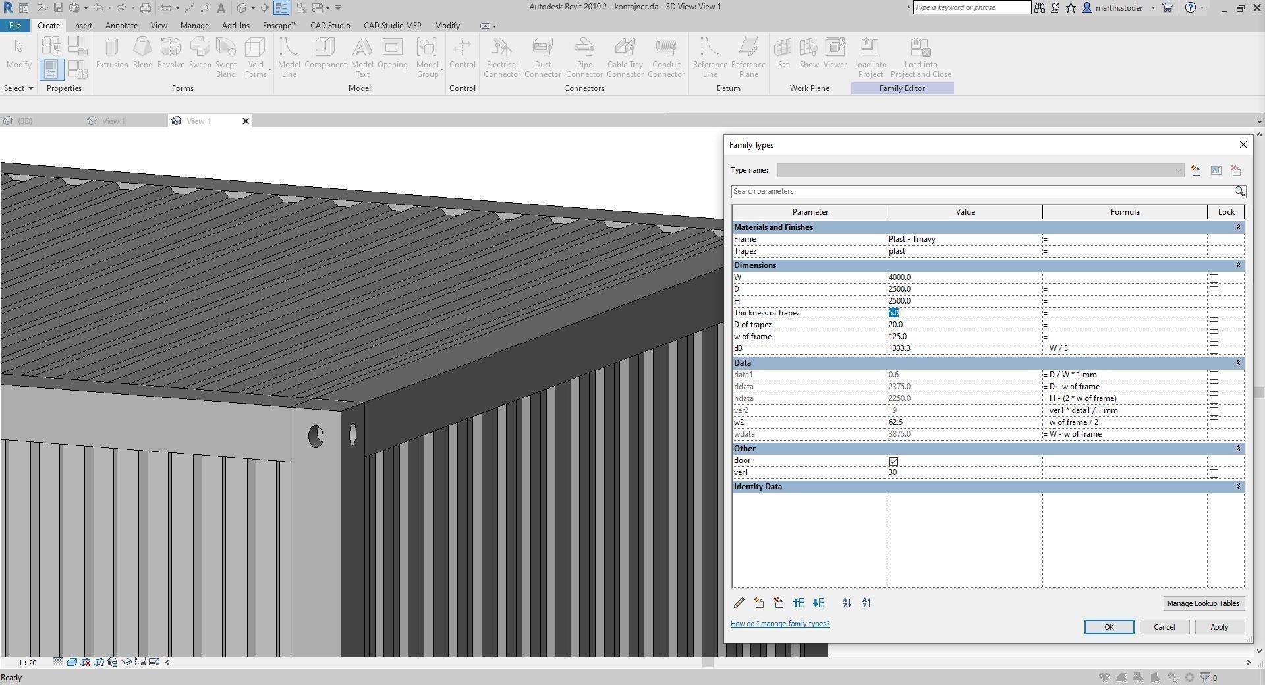Select the Swept Blend tool

point(225,57)
